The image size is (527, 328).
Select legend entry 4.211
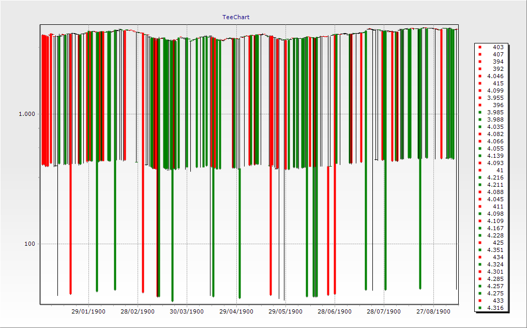pos(491,185)
